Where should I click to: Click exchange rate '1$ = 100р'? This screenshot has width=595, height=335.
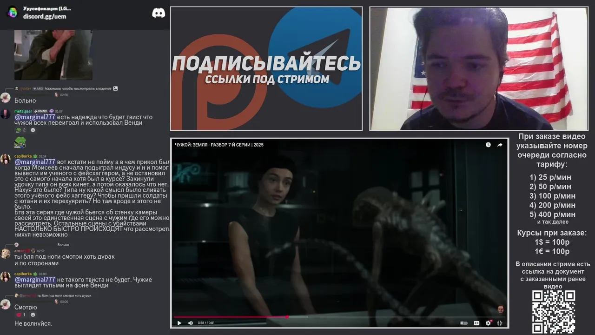(x=552, y=242)
